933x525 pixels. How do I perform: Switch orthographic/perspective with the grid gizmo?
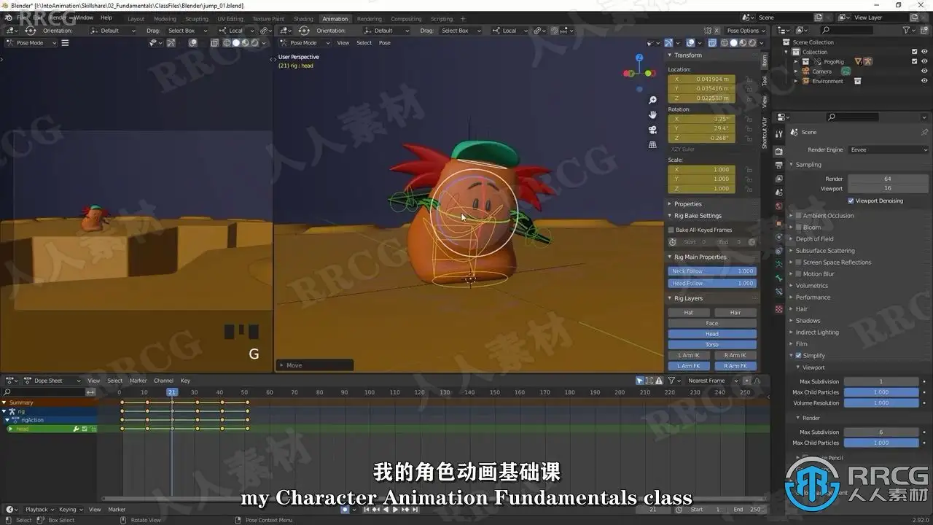point(652,144)
